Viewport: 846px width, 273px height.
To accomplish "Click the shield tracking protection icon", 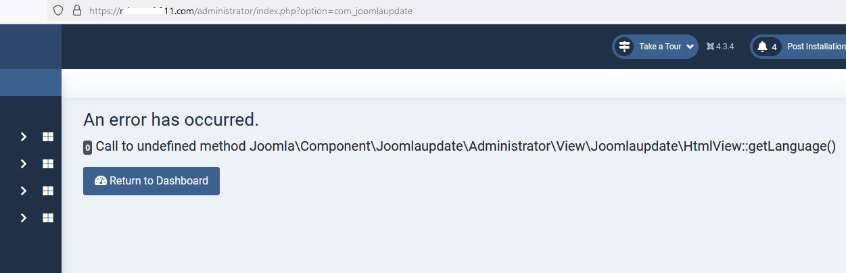I will 58,11.
